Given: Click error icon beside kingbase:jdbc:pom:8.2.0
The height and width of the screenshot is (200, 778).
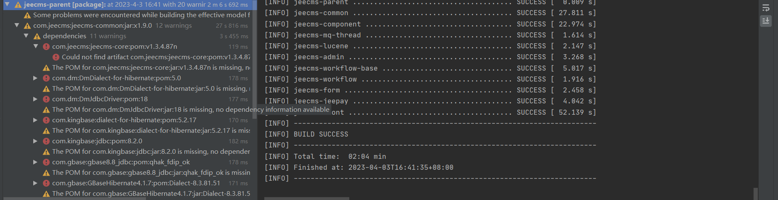Looking at the screenshot, I should tap(46, 141).
